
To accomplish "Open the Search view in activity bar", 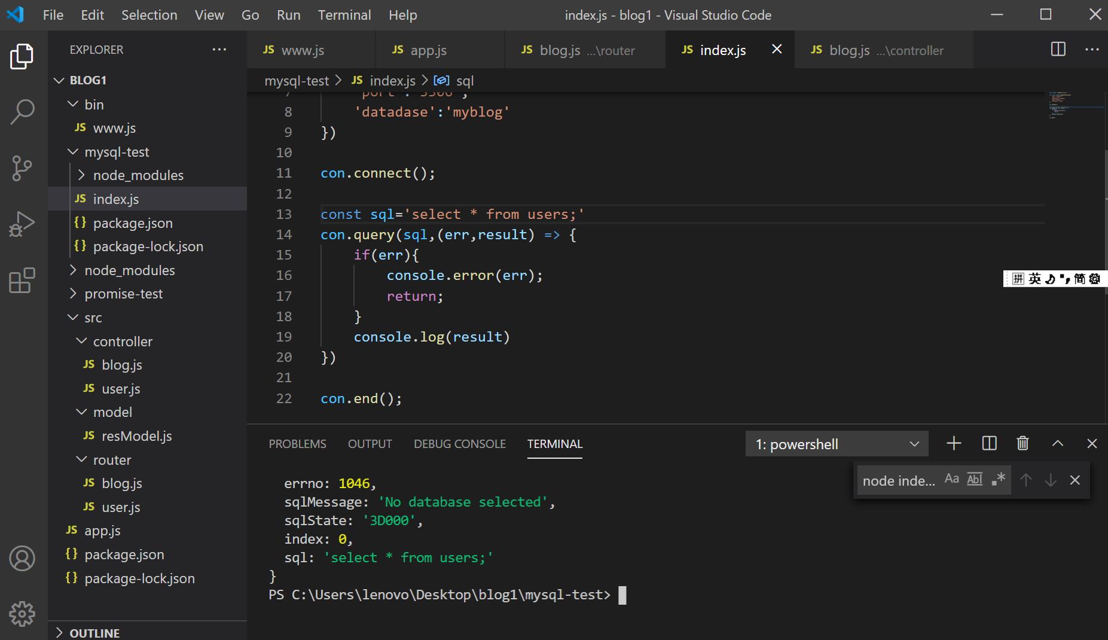I will [22, 112].
